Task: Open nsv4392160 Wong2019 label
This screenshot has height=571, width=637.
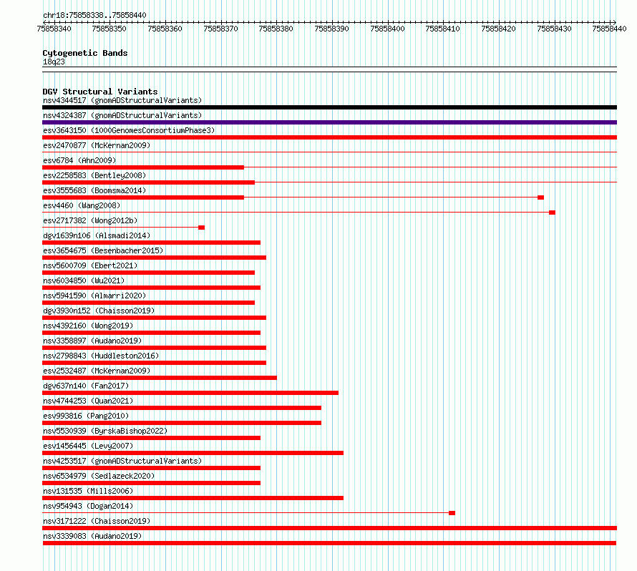Action: coord(88,326)
